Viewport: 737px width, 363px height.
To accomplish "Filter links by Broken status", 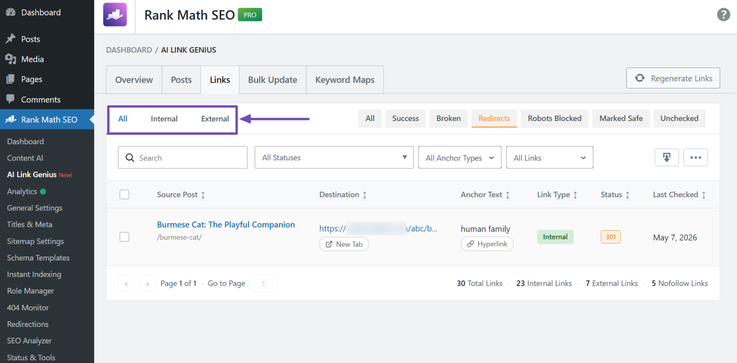I will 449,119.
